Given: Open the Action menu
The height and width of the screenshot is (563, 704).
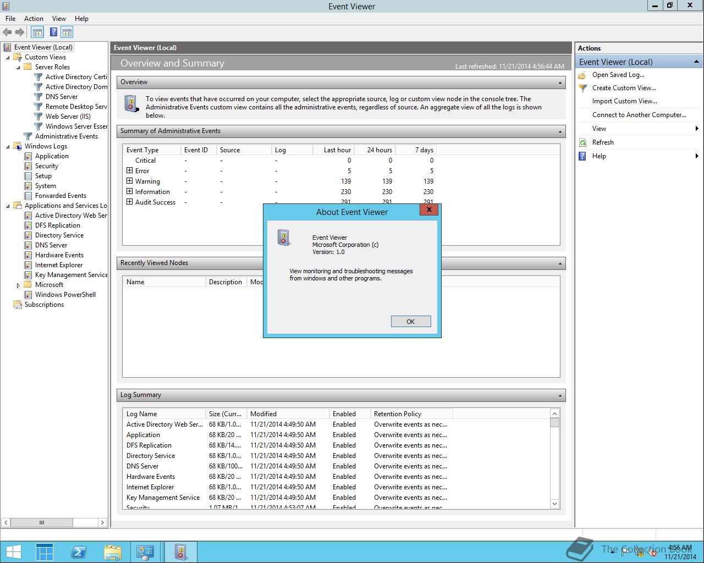Looking at the screenshot, I should pyautogui.click(x=34, y=19).
